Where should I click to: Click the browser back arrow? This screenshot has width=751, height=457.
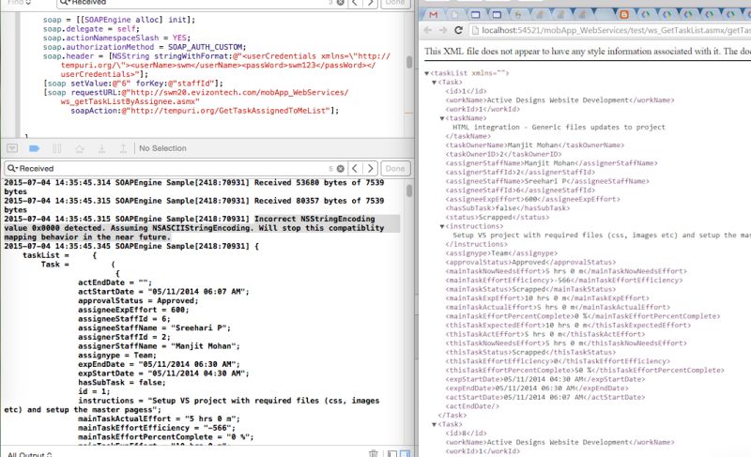point(428,30)
